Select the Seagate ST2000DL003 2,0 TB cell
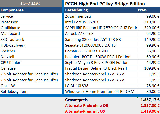Screen dimensions: 160x114 (x=100, y=45)
